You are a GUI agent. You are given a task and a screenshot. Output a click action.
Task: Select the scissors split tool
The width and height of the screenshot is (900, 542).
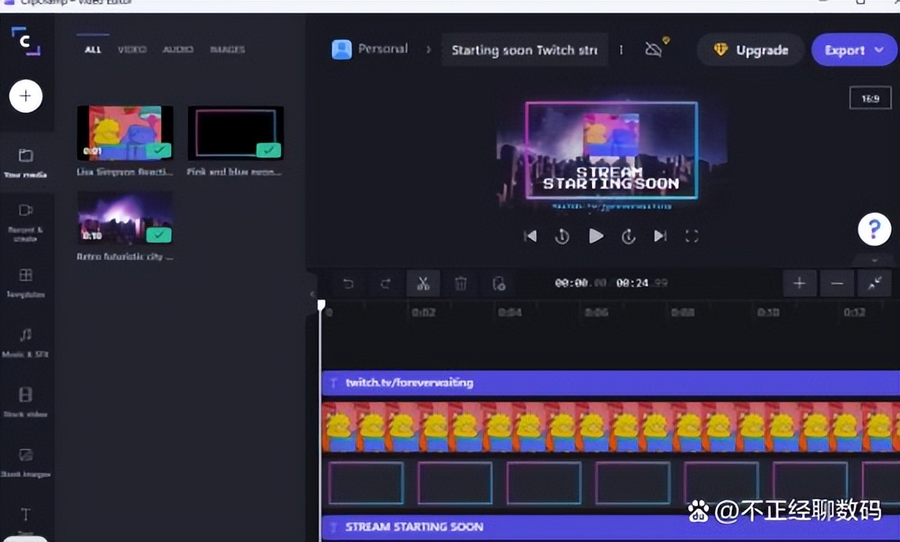[x=423, y=284]
